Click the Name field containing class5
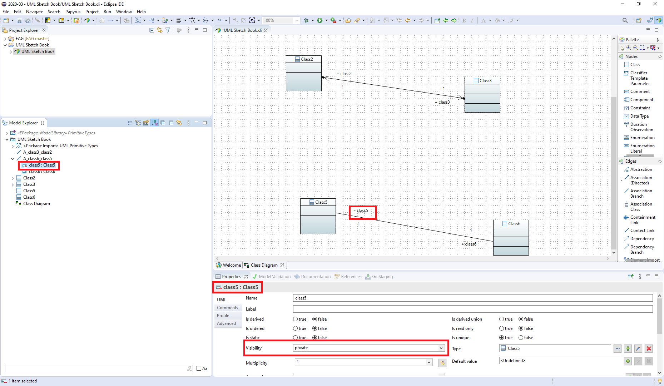This screenshot has width=664, height=386. tap(473, 298)
